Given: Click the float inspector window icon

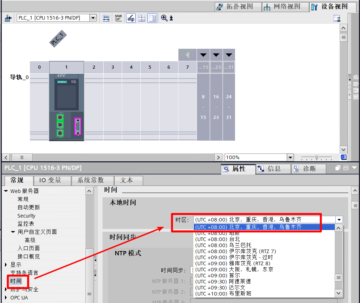Looking at the screenshot, I should pos(338,168).
